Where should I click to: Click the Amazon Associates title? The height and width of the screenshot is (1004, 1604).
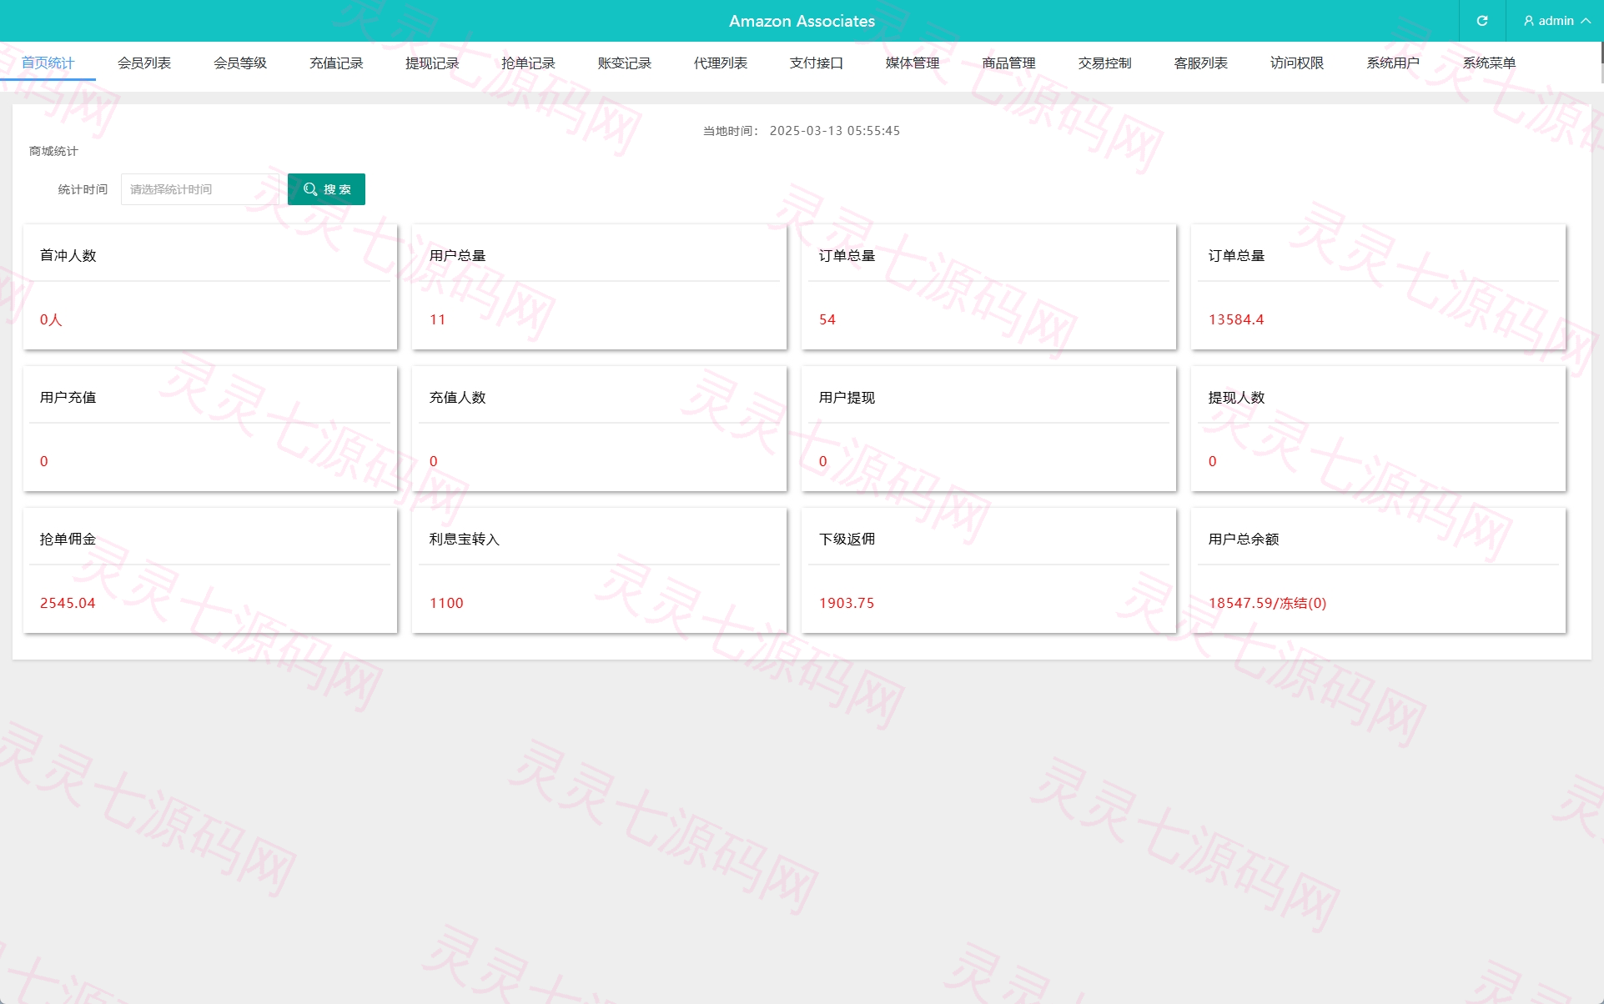[x=802, y=21]
